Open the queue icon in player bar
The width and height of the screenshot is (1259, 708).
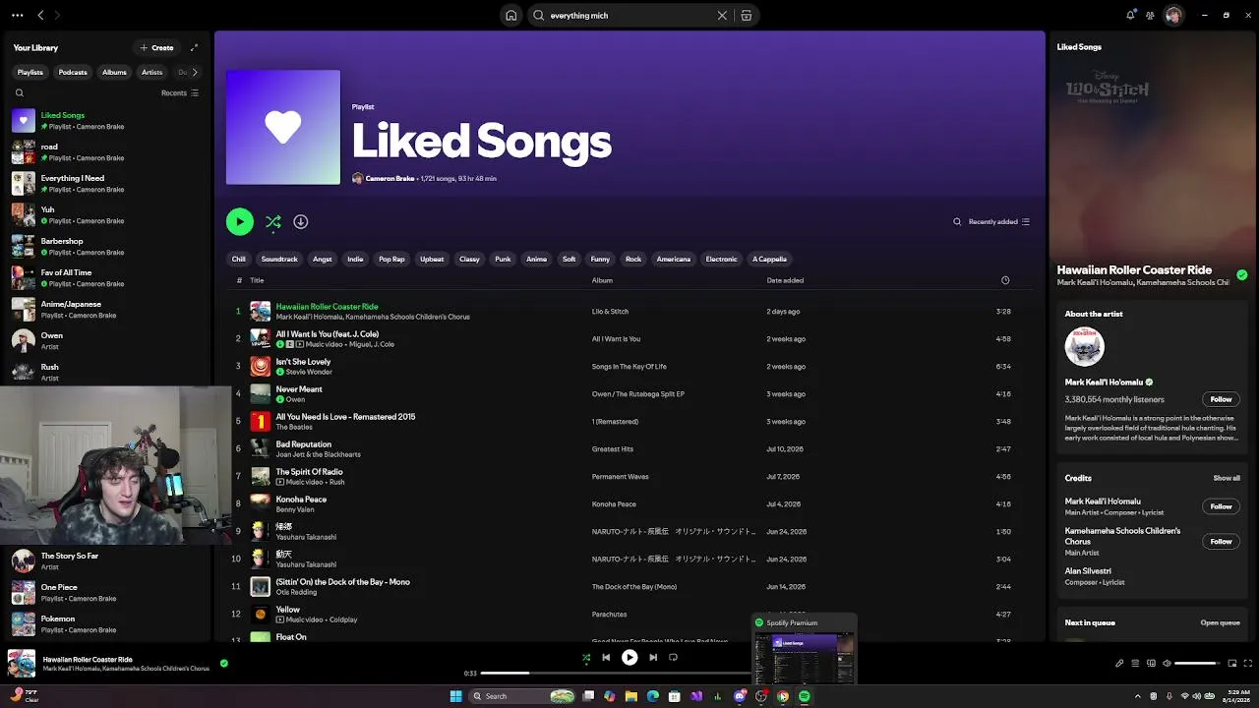(x=1135, y=664)
